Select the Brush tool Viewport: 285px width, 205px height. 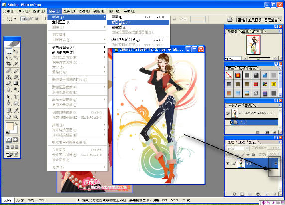click(16, 71)
